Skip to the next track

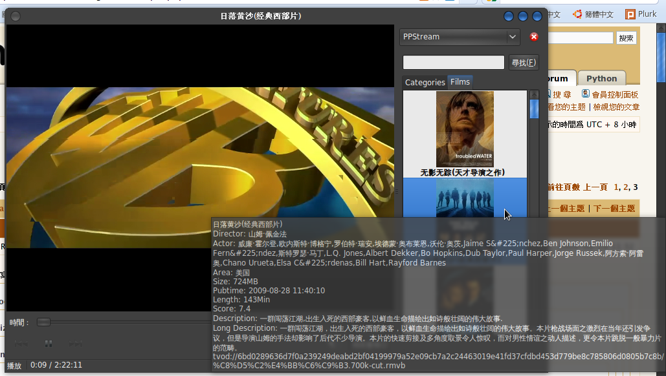pyautogui.click(x=76, y=343)
